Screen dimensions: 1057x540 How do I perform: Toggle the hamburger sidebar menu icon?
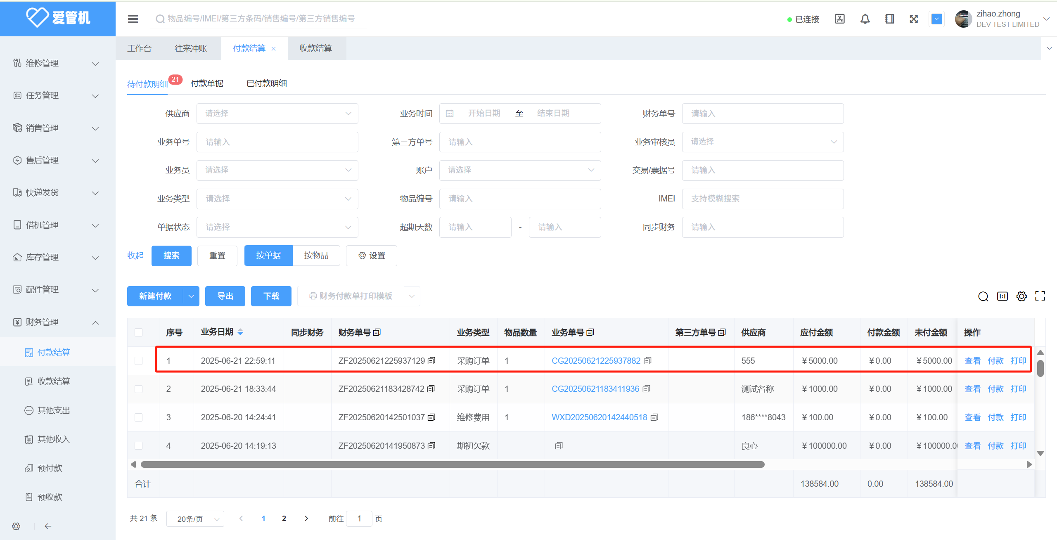133,19
